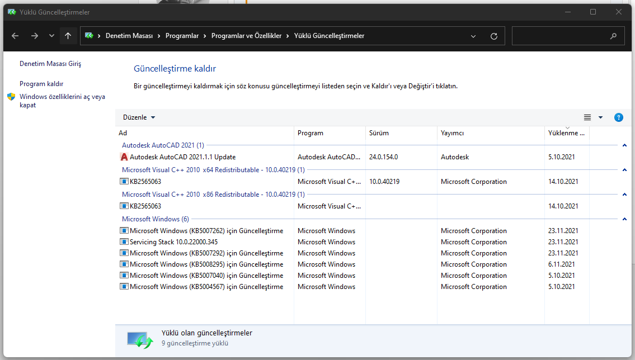Collapse the Microsoft Windows (6) group
Image resolution: width=635 pixels, height=360 pixels.
[x=624, y=219]
